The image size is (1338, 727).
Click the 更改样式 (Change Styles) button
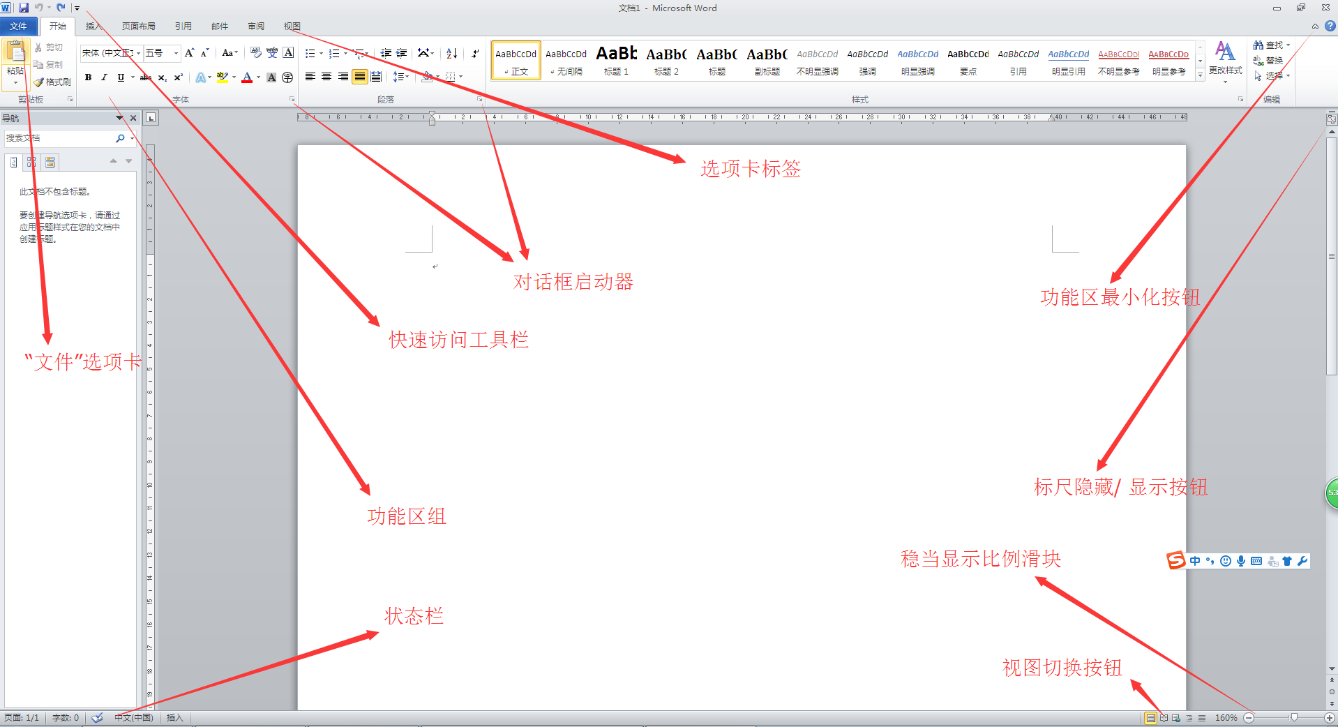[1225, 61]
